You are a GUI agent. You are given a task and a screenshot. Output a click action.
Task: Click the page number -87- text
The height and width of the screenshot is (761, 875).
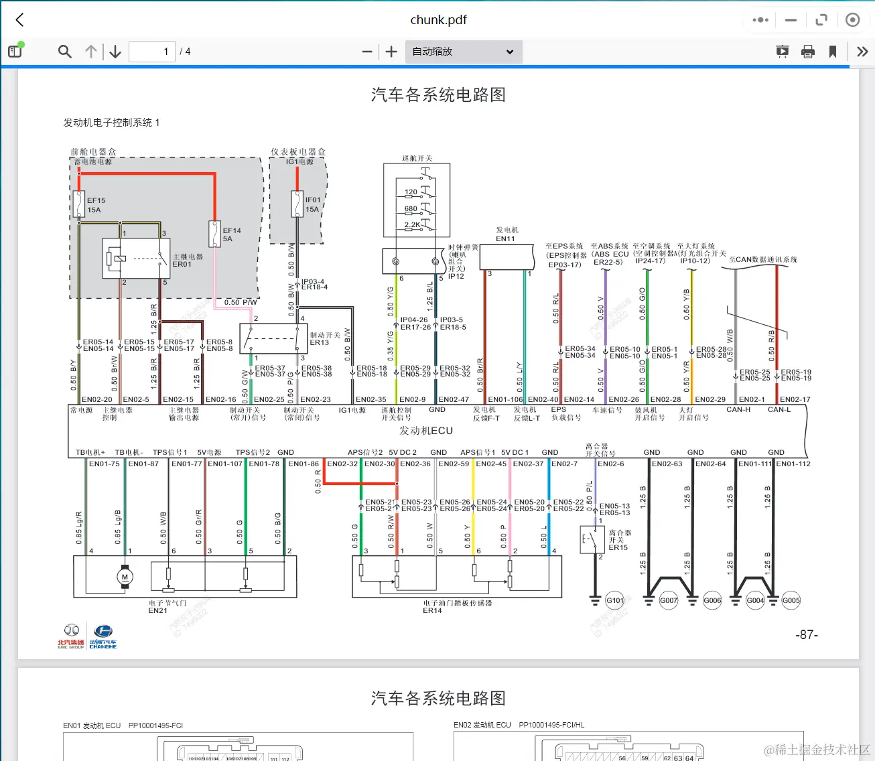point(807,634)
